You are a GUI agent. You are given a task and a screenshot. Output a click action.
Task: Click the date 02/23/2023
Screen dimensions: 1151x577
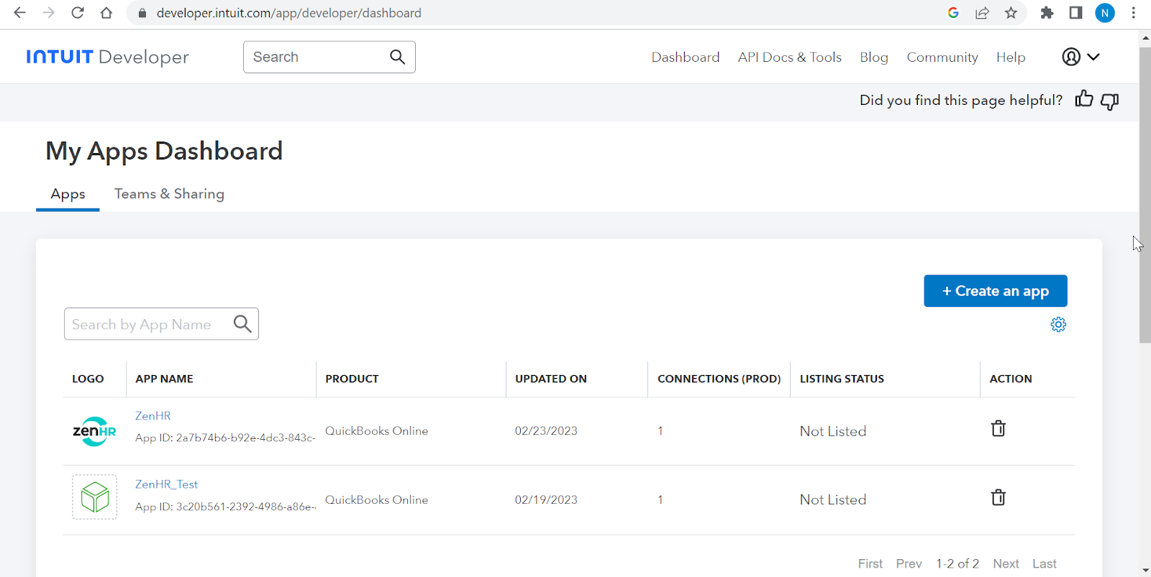coord(546,430)
